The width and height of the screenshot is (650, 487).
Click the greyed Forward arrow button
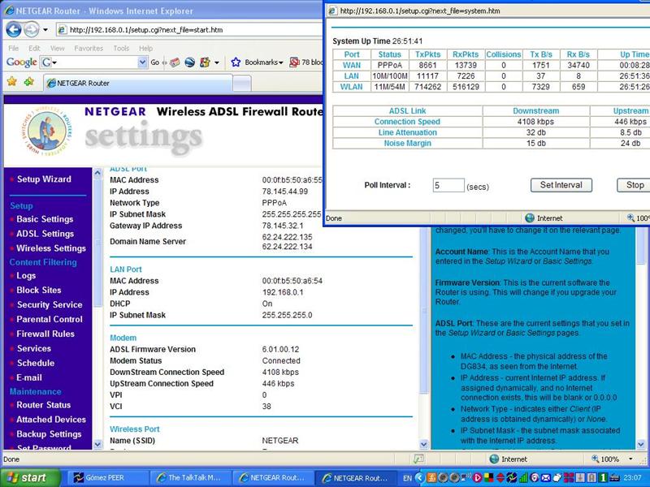pos(31,29)
